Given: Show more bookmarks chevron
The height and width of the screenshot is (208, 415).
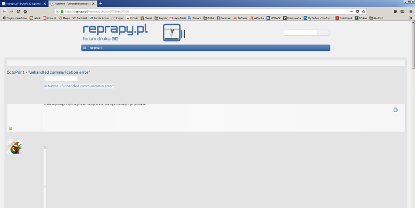Looking at the screenshot, I should [410, 18].
